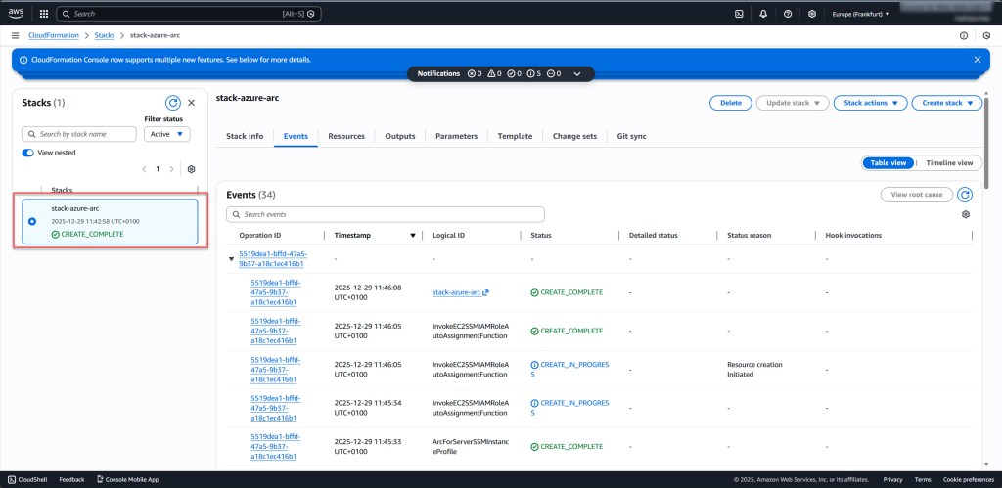Click the Delete stack button
Screen dimensions: 1002x488
tap(730, 103)
